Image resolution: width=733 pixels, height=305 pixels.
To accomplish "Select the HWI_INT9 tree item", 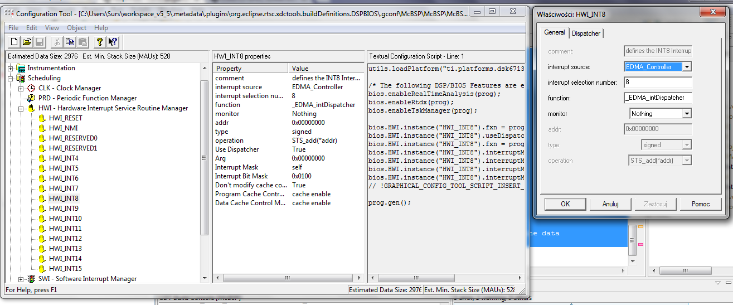I will click(x=64, y=209).
